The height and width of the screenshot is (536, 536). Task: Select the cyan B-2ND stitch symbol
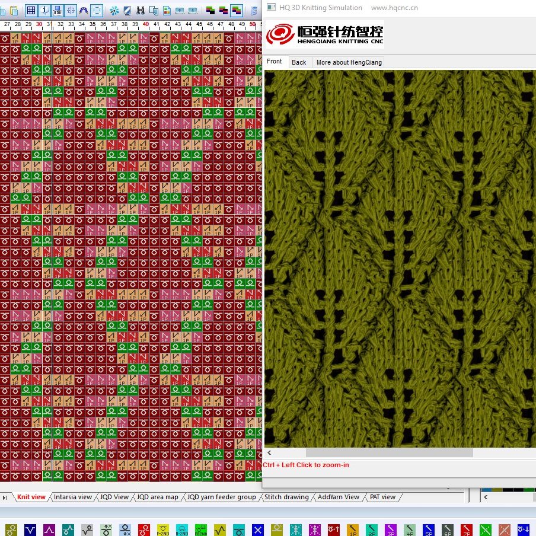tap(182, 530)
